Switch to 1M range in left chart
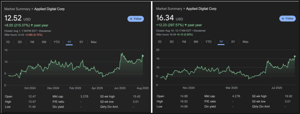 pyautogui.click(x=32, y=42)
